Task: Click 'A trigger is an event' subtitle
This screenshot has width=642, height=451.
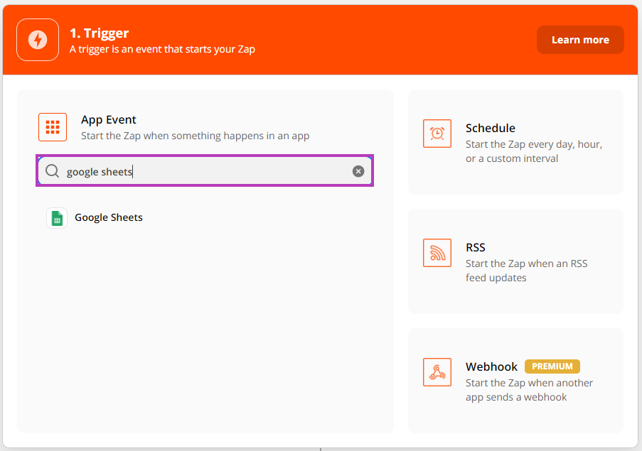Action: point(162,50)
